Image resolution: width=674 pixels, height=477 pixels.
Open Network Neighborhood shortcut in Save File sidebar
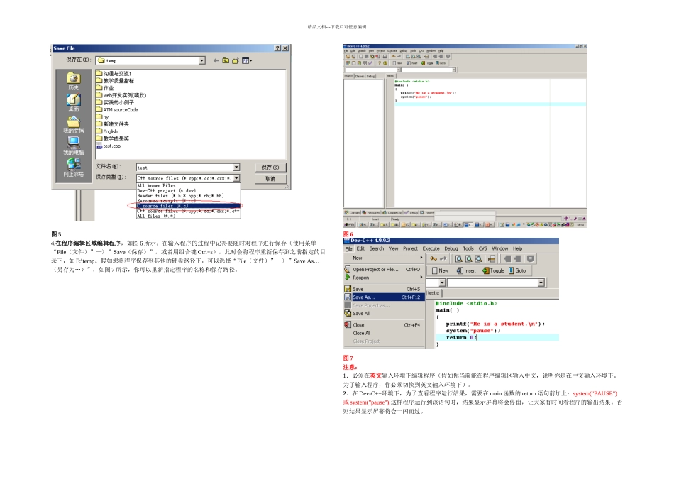74,168
